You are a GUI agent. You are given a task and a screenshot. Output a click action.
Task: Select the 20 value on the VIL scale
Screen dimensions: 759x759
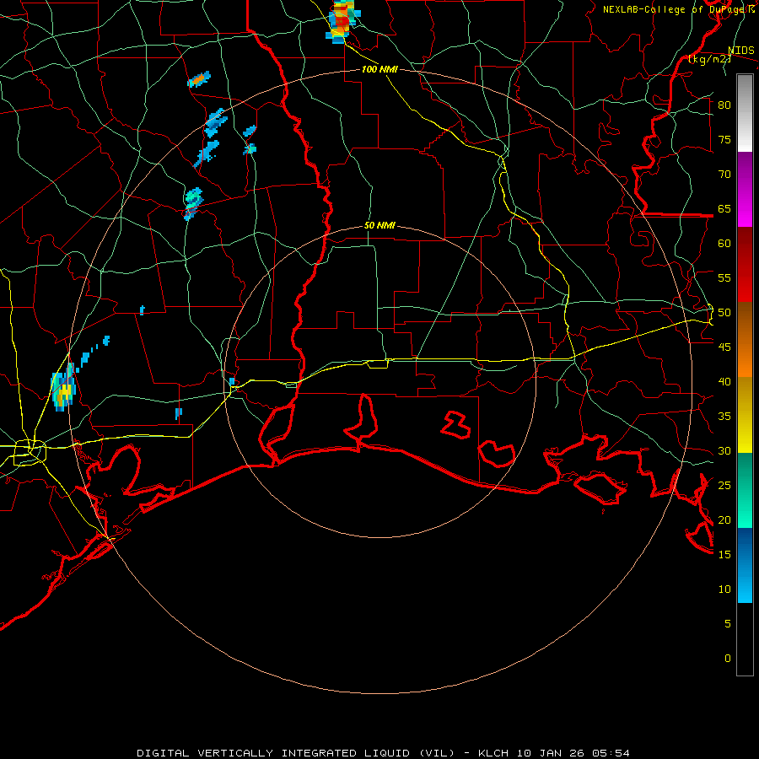(724, 519)
